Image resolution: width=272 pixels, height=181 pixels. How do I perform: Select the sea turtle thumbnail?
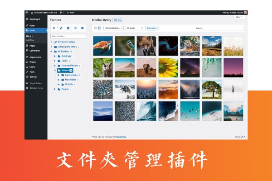(x=102, y=46)
